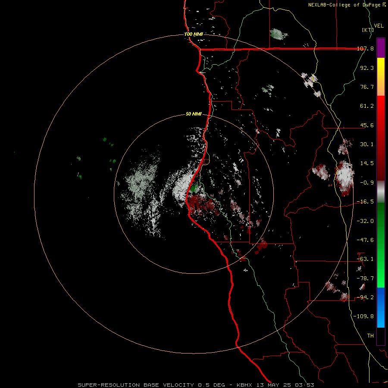Select the -94.2 legend value
388x388 pixels.
click(x=365, y=297)
